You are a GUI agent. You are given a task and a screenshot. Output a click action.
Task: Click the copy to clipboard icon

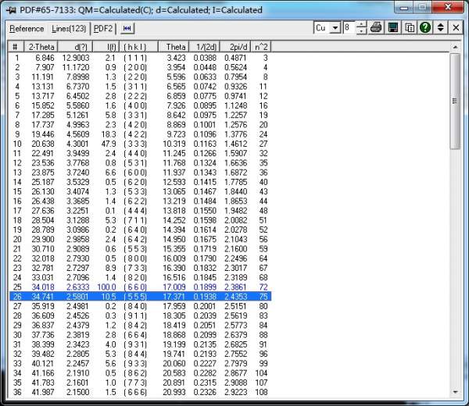(409, 28)
